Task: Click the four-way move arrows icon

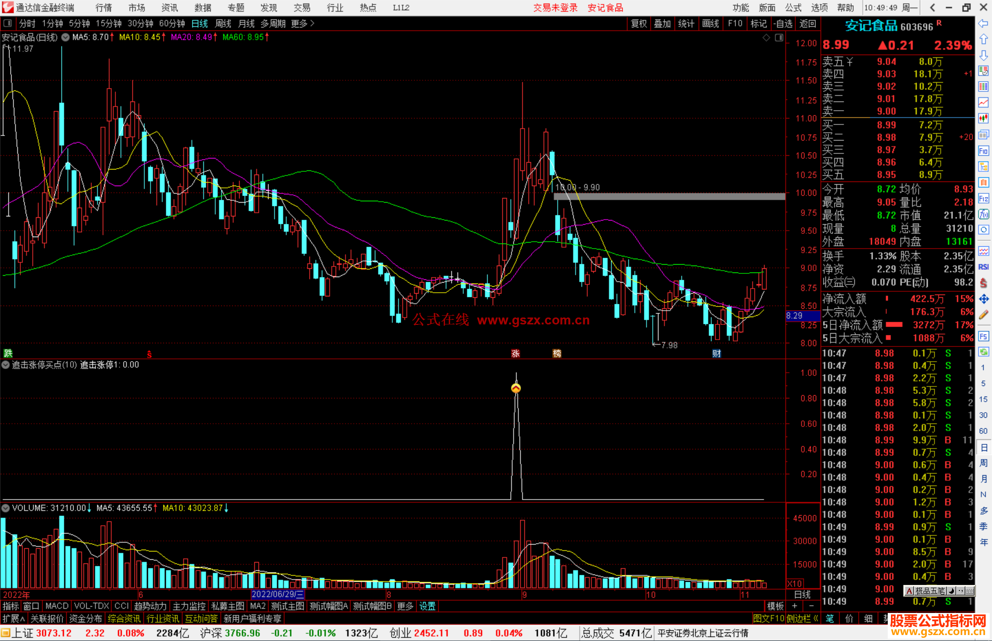Action: 983,299
